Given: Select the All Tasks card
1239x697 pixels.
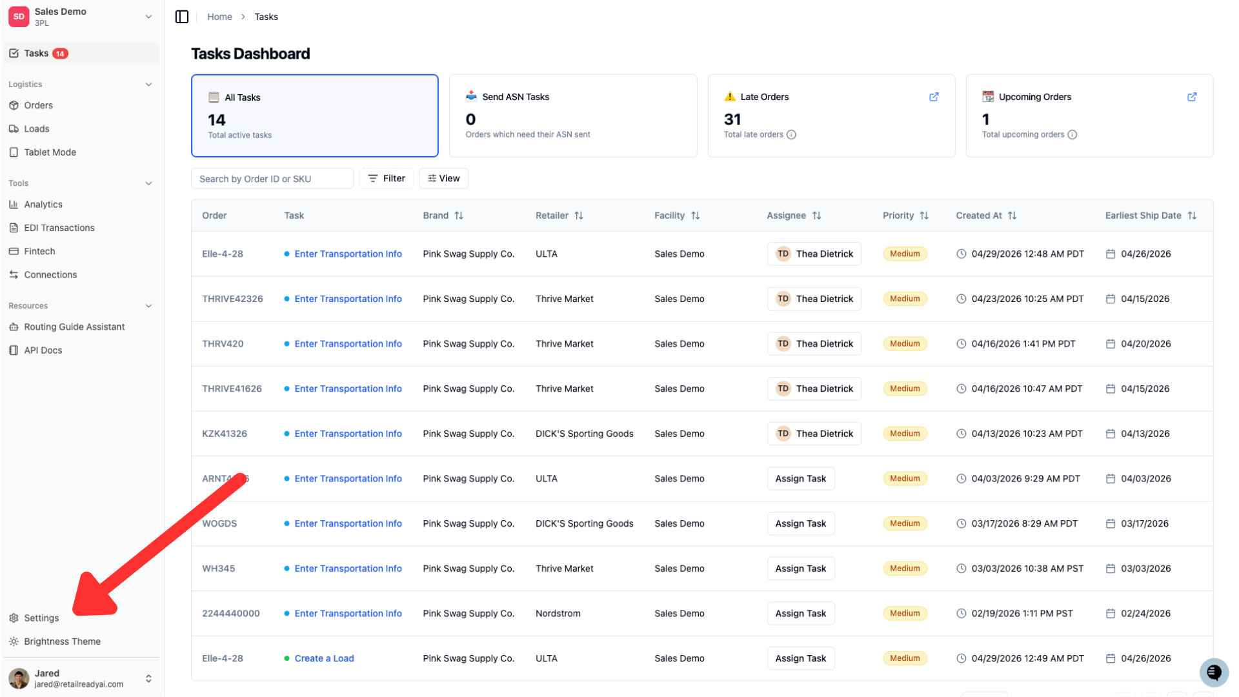Looking at the screenshot, I should click(x=315, y=116).
